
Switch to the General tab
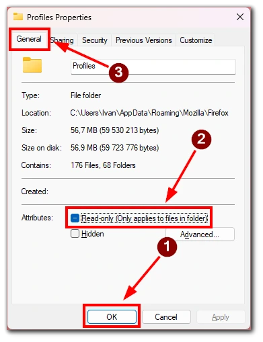(x=29, y=39)
